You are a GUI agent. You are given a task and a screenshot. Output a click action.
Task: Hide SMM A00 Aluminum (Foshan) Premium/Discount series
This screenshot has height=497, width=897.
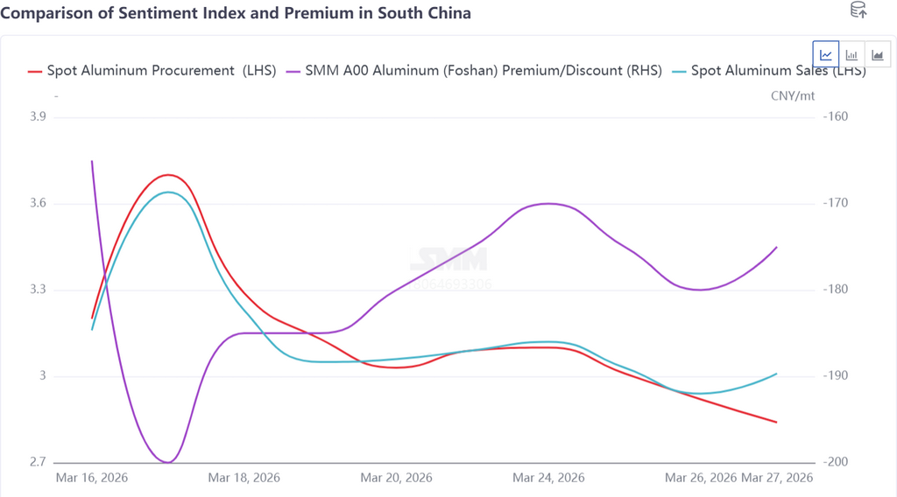[x=483, y=71]
